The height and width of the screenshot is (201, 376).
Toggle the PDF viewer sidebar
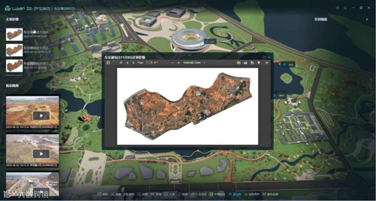tap(108, 63)
